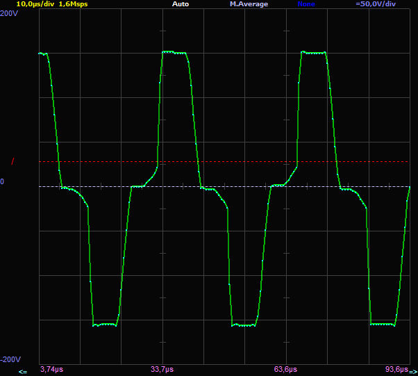Image resolution: width=418 pixels, height=376 pixels.
Task: Click the 200V upper voltage label
Action: pos(10,13)
